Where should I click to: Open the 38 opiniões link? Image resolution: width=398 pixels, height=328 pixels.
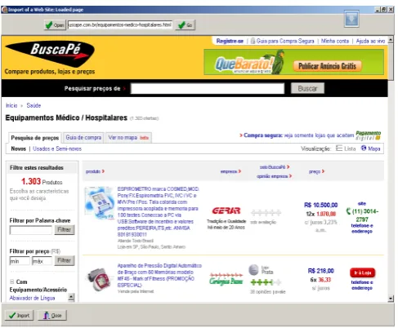[268, 292]
